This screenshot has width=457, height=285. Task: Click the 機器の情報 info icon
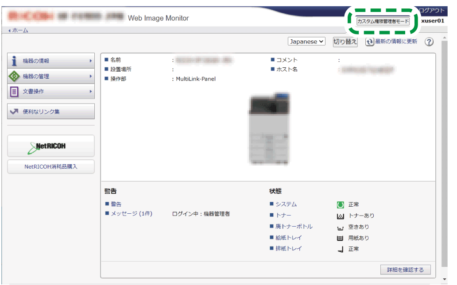click(x=14, y=61)
